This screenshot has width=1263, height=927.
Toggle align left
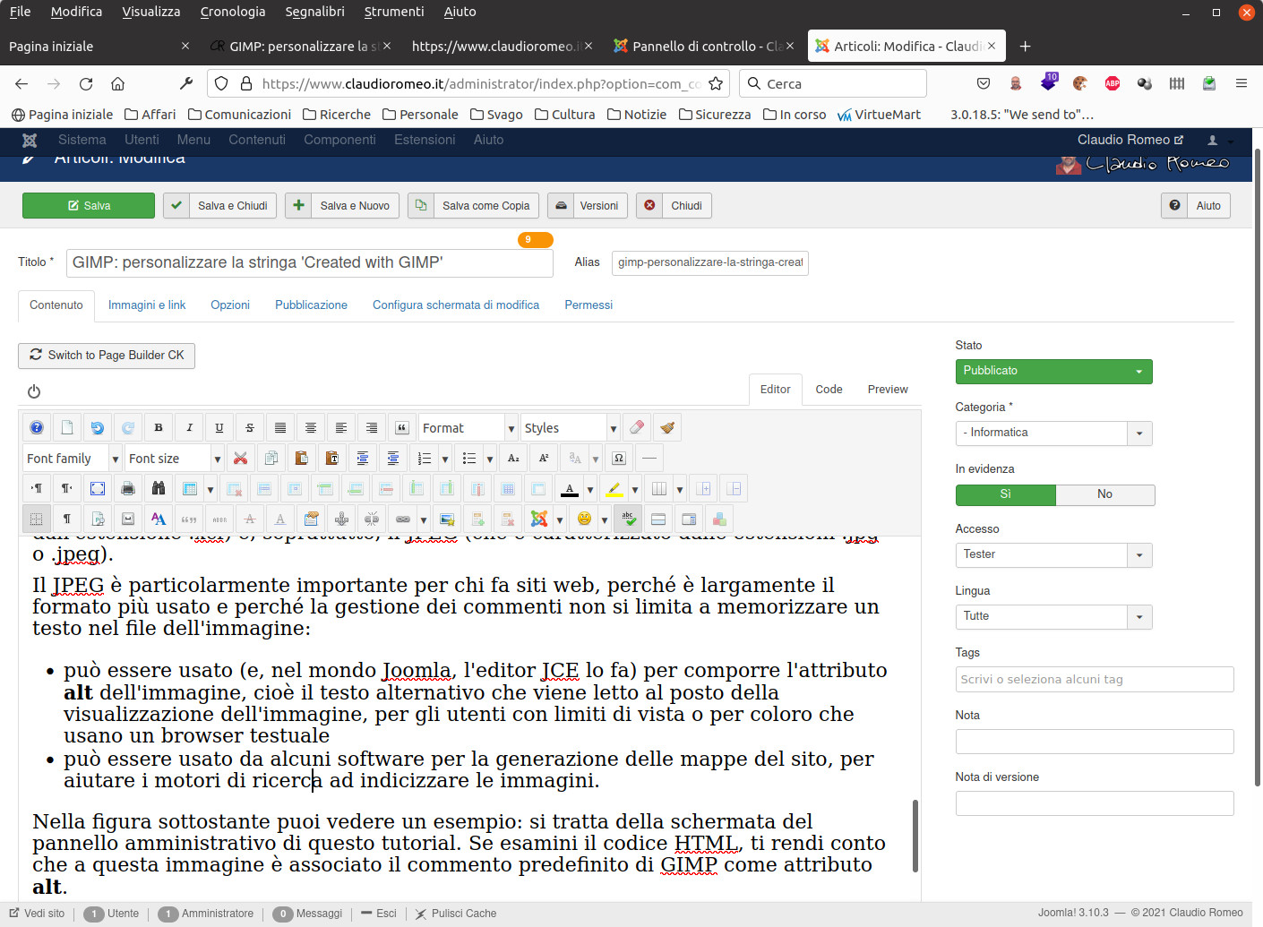click(341, 427)
